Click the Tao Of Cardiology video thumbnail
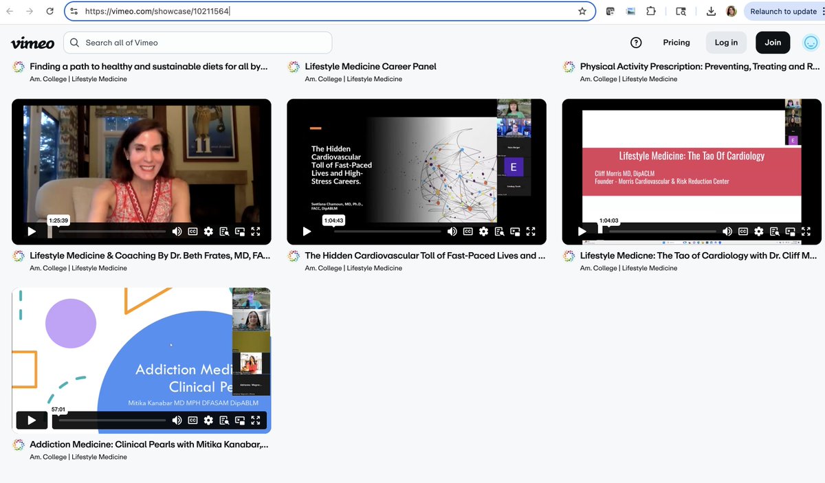825x483 pixels. (692, 172)
